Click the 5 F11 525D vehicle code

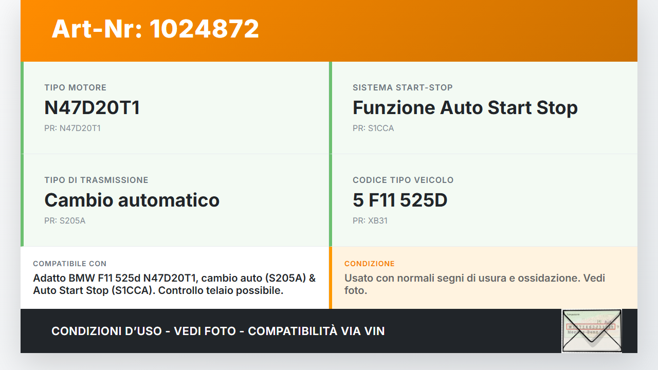click(400, 200)
